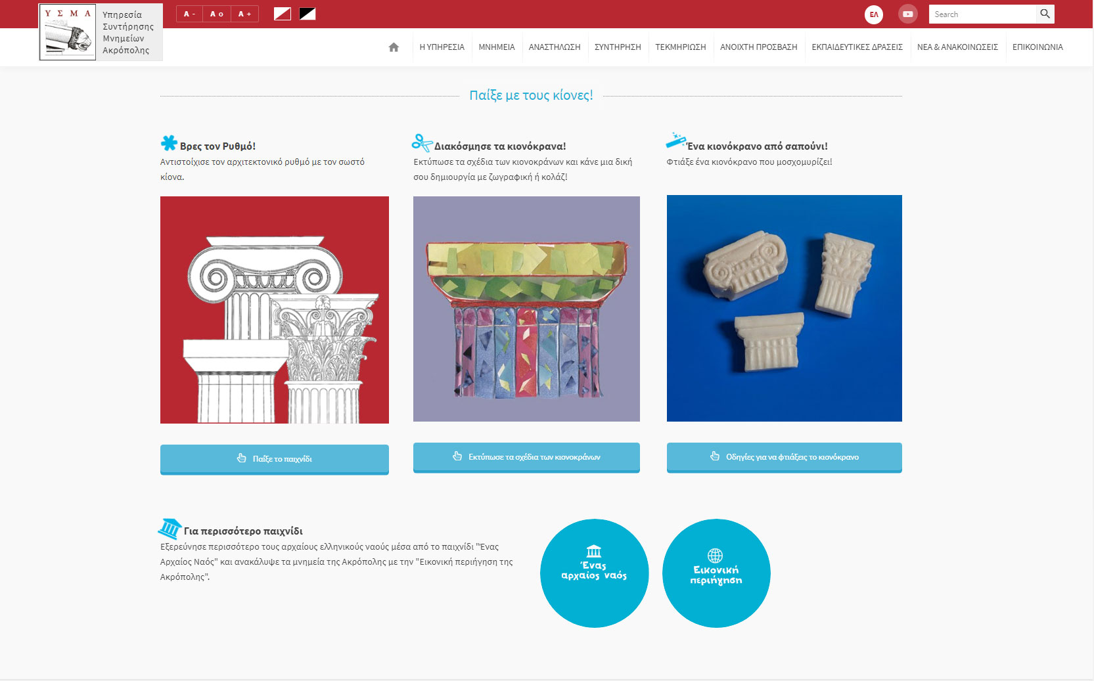Open the 'Εικονική περιήγηση' circle

coord(716,573)
